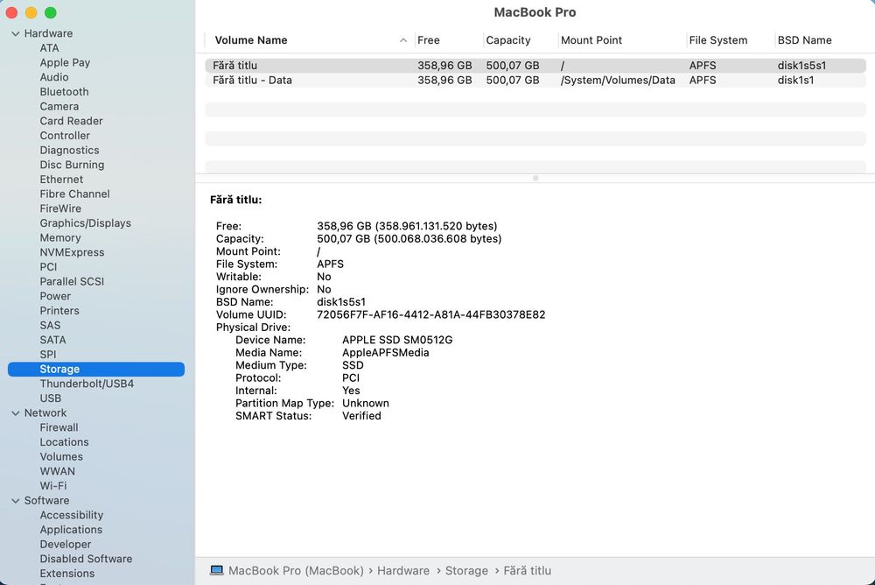Select the highlighted Storage entry
The height and width of the screenshot is (585, 875).
(96, 369)
